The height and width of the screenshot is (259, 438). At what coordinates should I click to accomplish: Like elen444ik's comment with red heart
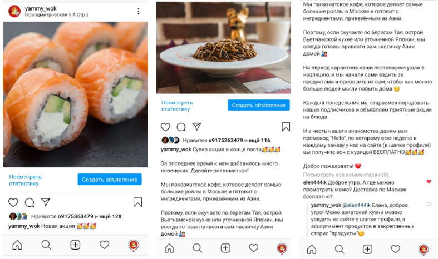click(x=429, y=181)
